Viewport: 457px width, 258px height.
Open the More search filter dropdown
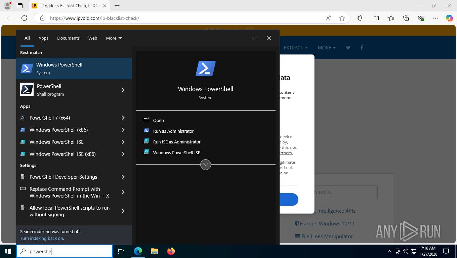coord(114,38)
